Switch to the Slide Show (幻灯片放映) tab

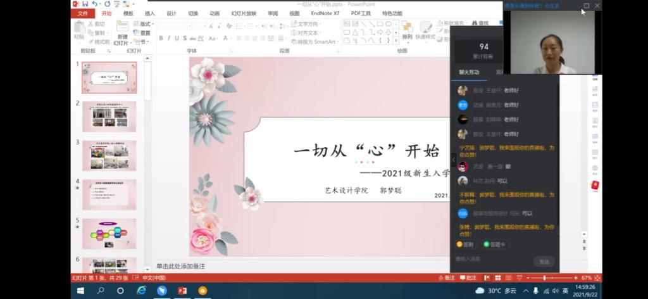[x=244, y=13]
